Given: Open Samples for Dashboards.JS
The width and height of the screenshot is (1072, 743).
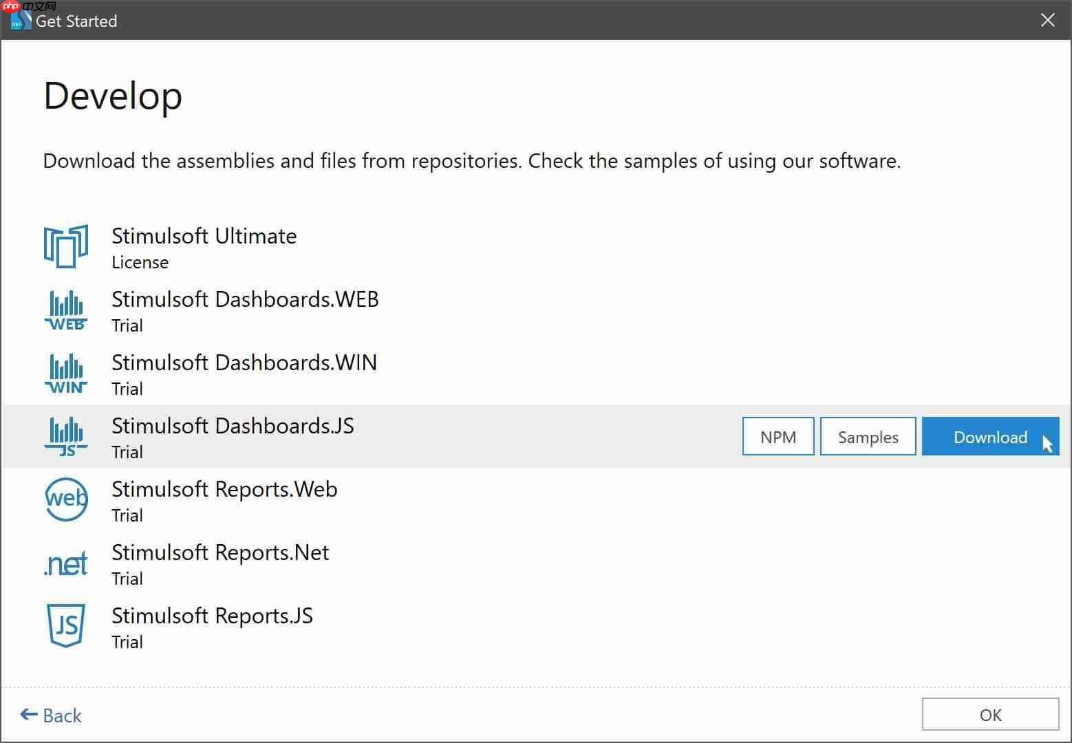Looking at the screenshot, I should [x=868, y=437].
